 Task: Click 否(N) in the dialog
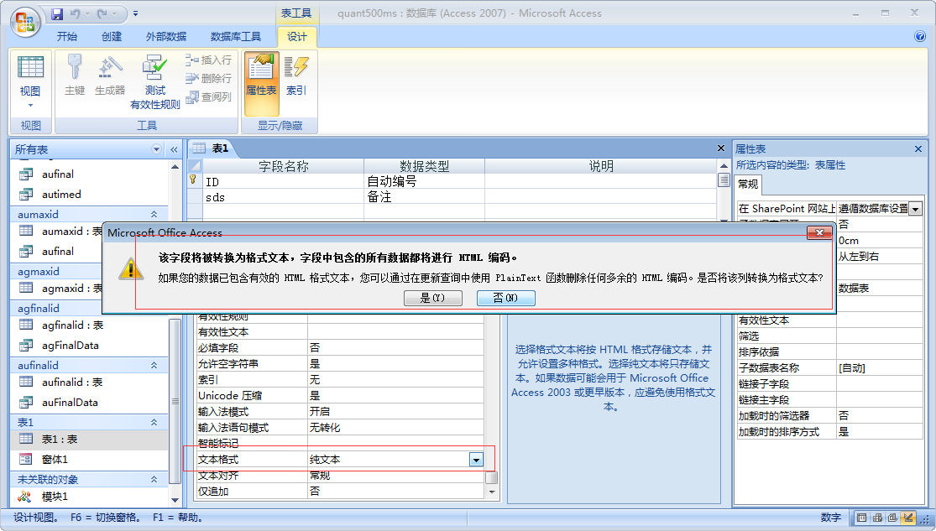click(505, 298)
